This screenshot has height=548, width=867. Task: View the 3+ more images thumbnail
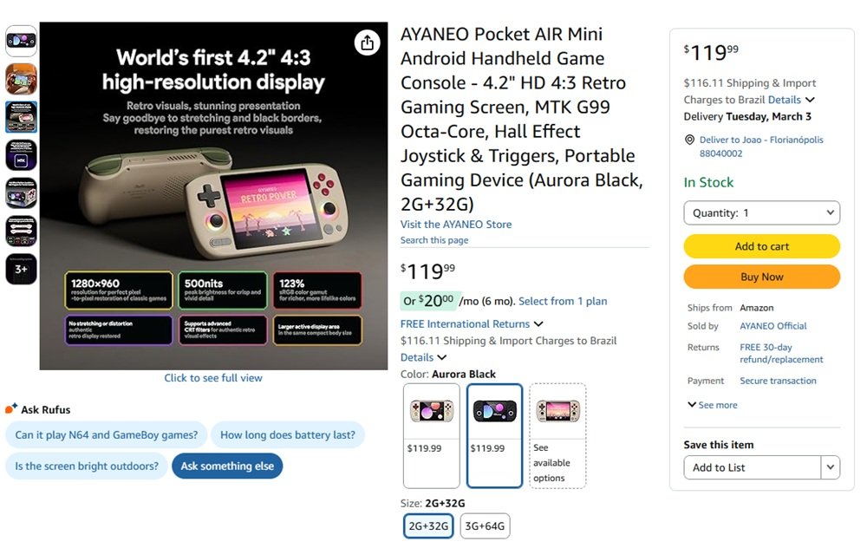(x=22, y=269)
